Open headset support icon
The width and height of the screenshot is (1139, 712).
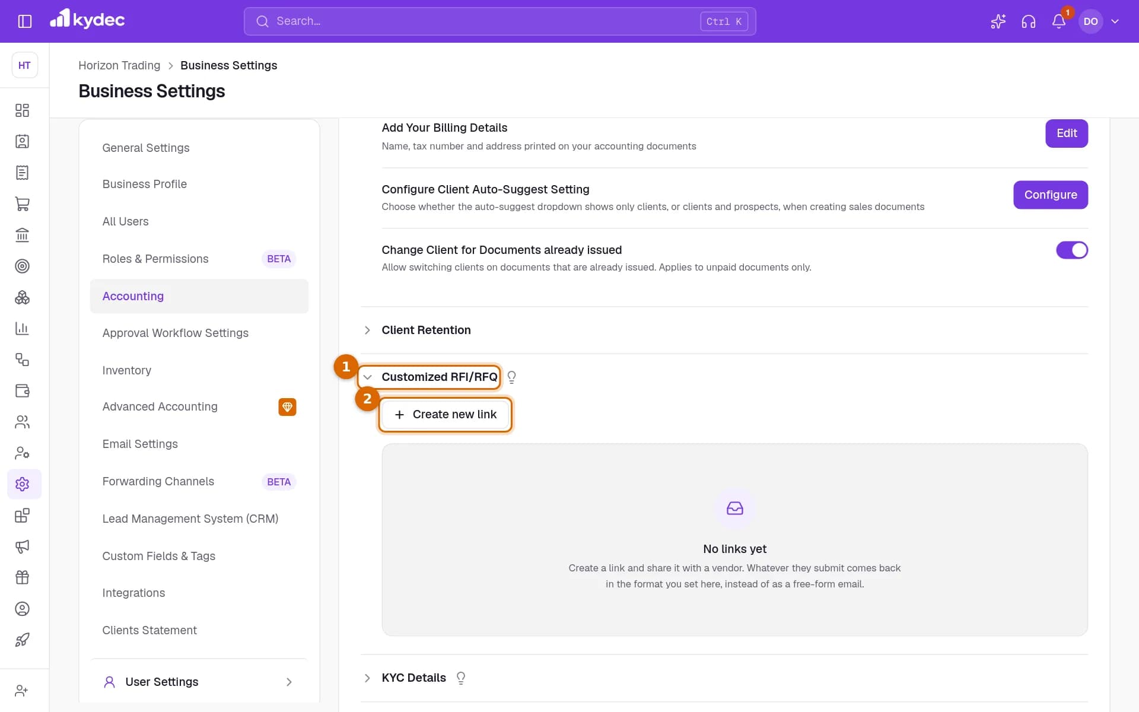click(1028, 21)
